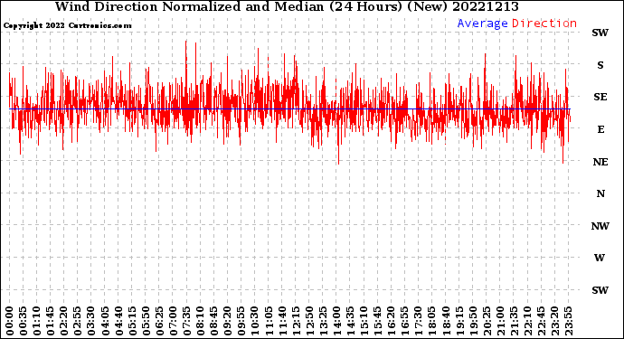The width and height of the screenshot is (624, 339).
Task: Click the 06:25 time axis label
Action: 159,321
